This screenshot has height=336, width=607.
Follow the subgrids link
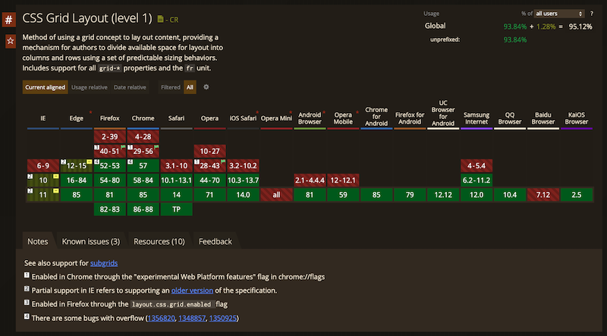[x=104, y=263]
